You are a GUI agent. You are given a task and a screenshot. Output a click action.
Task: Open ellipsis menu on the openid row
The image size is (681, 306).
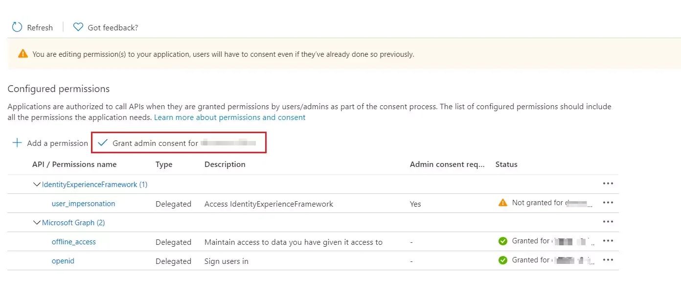[x=608, y=259]
